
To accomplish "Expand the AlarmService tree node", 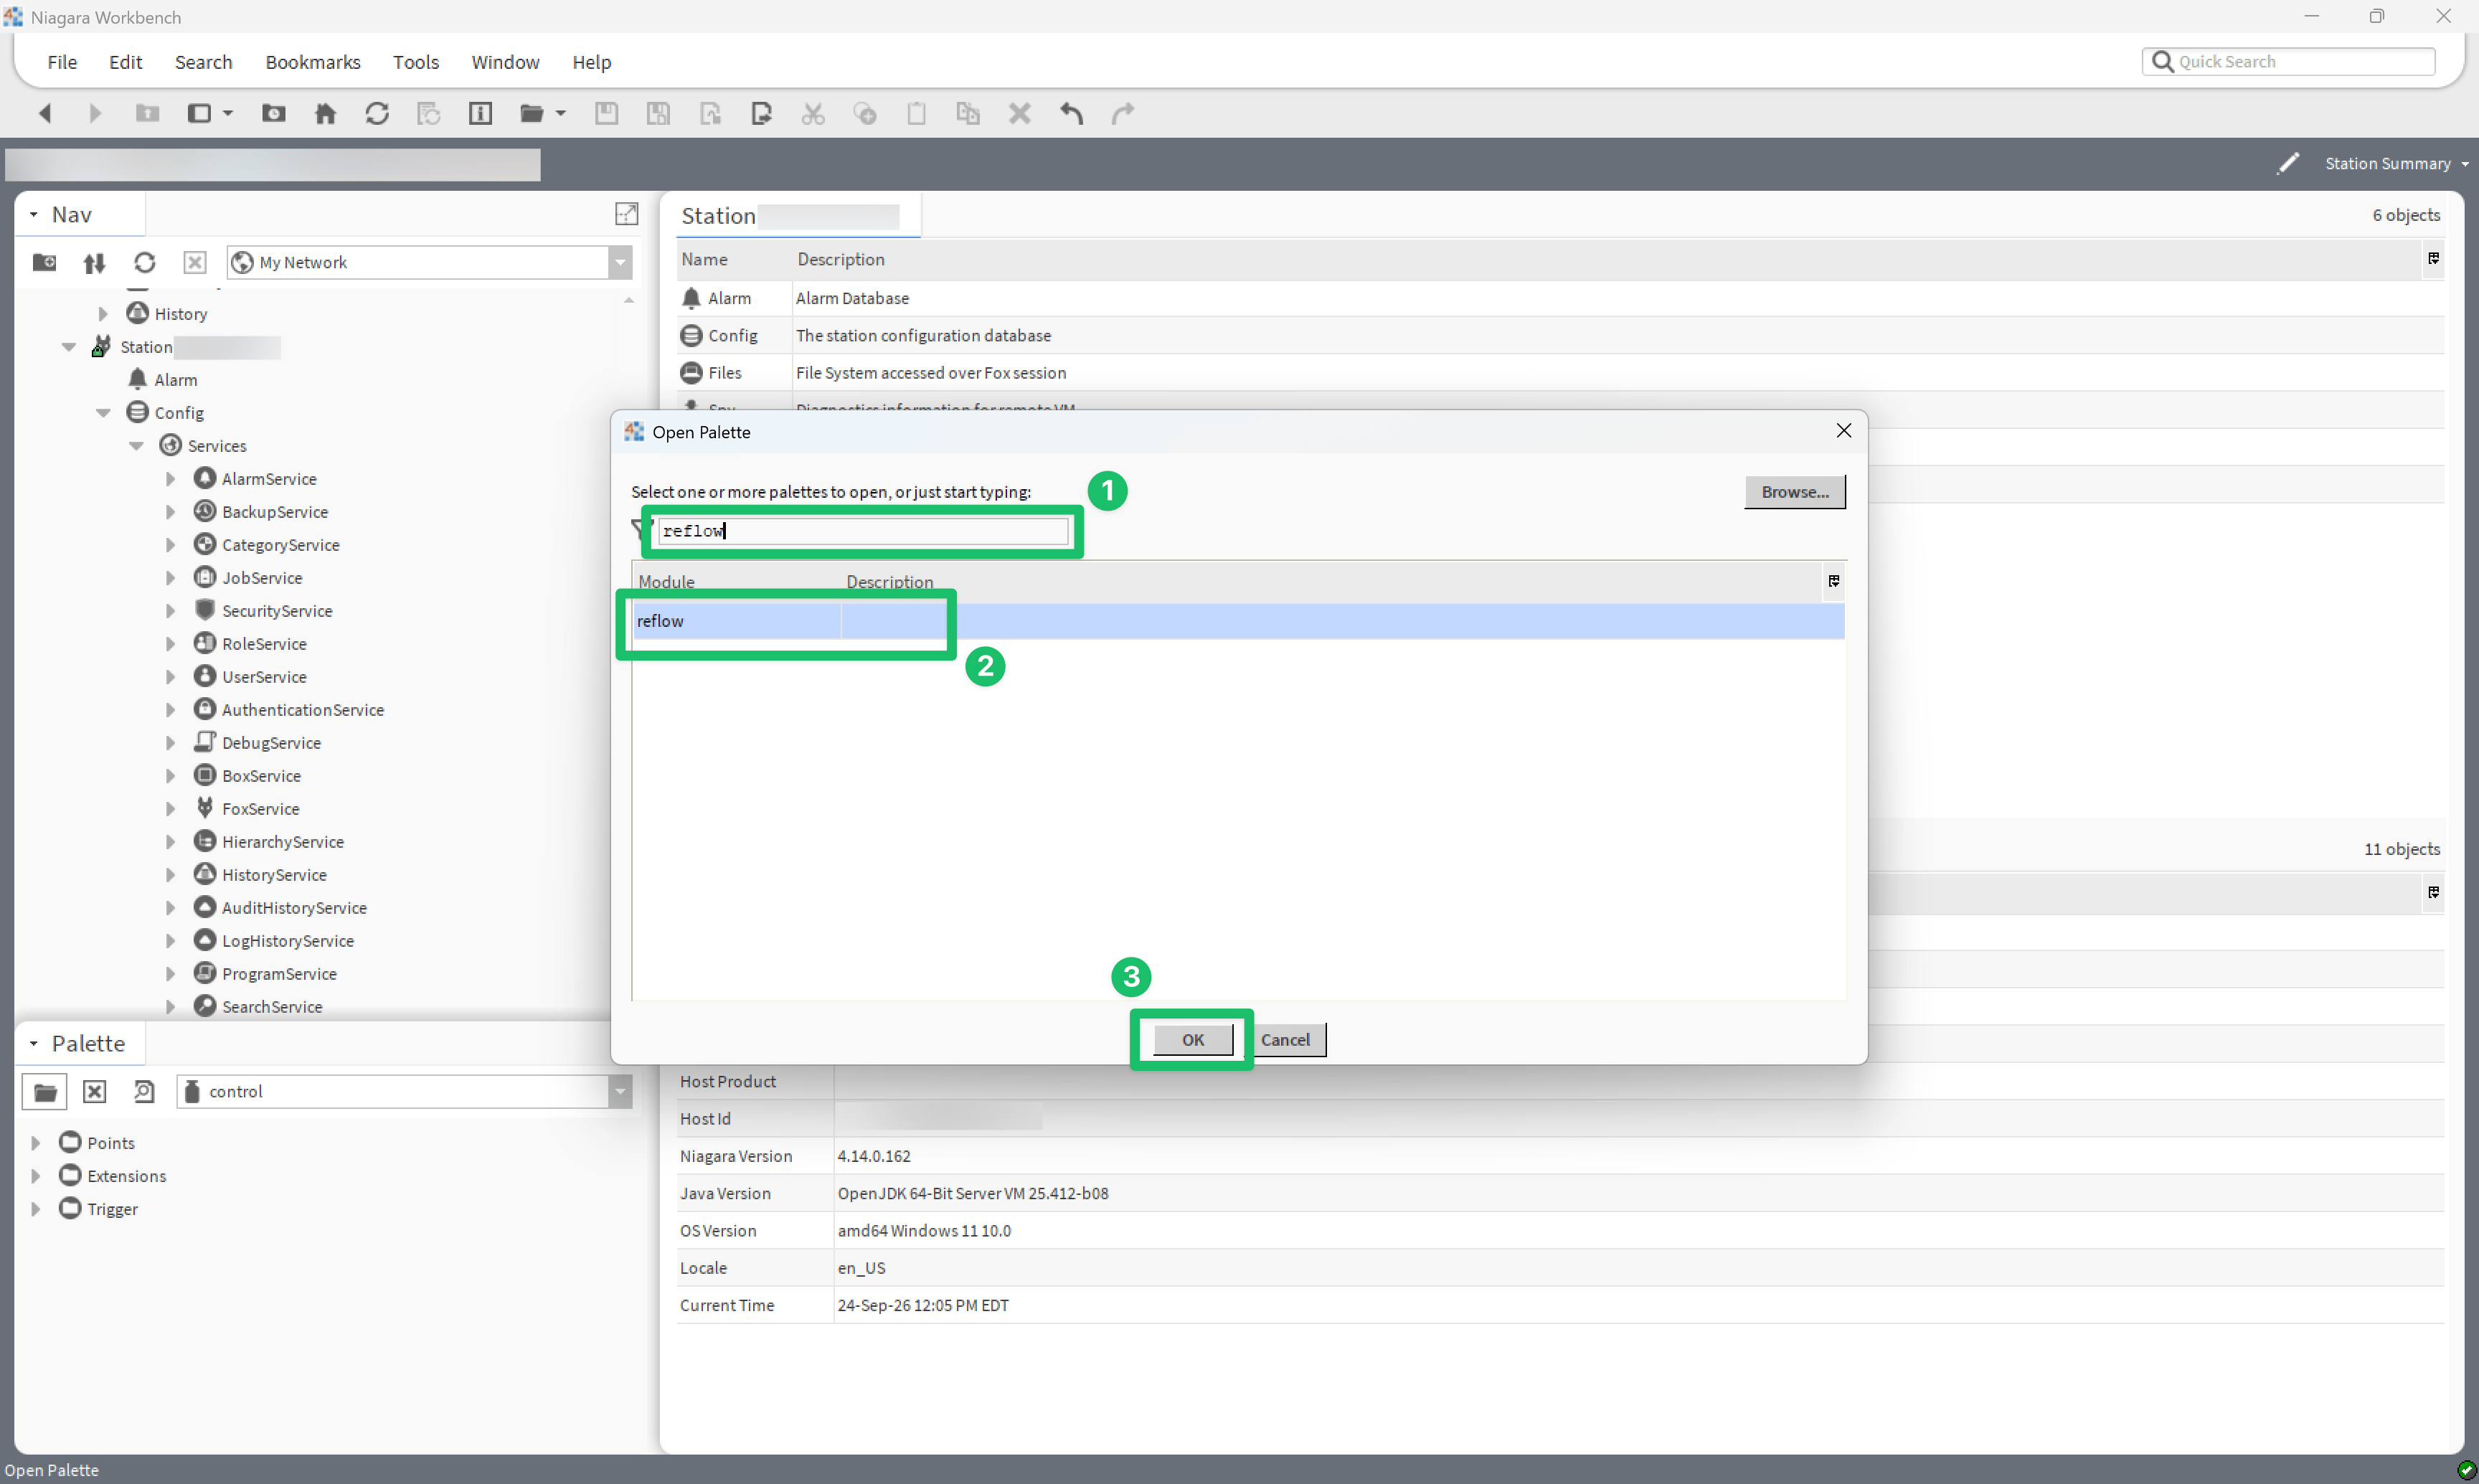I will pos(171,479).
